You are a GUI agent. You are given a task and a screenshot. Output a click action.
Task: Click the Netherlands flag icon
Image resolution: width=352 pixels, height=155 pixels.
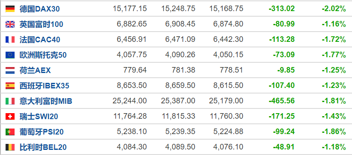click(x=10, y=70)
